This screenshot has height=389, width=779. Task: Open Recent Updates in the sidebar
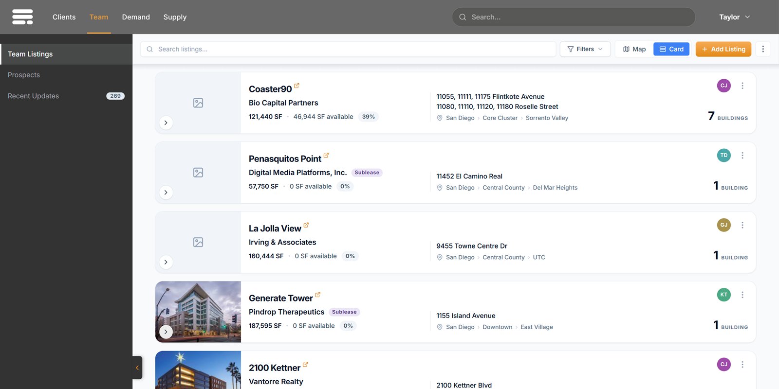click(66, 96)
